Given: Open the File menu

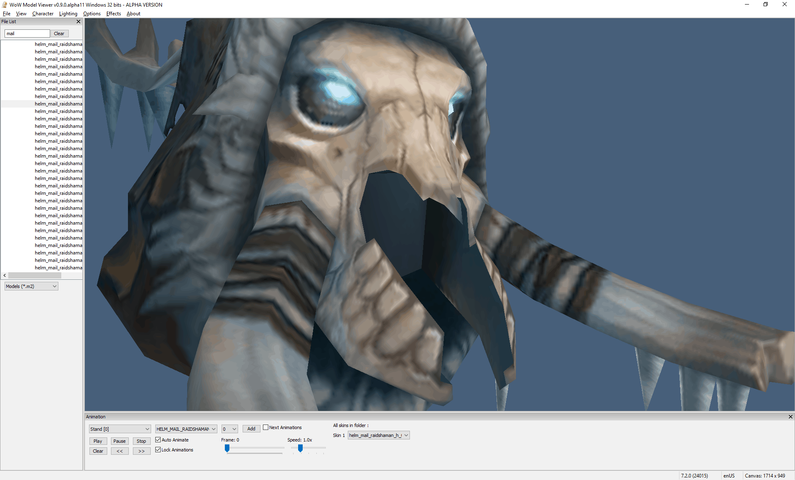Looking at the screenshot, I should (7, 14).
